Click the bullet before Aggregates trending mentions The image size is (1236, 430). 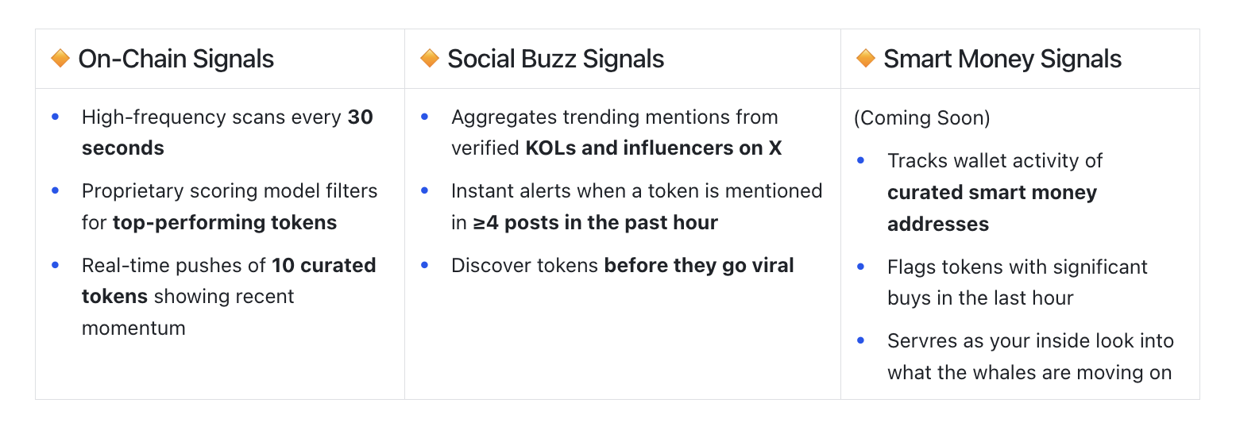point(424,117)
